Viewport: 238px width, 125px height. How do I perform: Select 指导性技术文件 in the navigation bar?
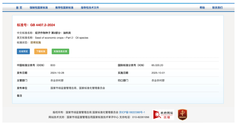pos(90,8)
